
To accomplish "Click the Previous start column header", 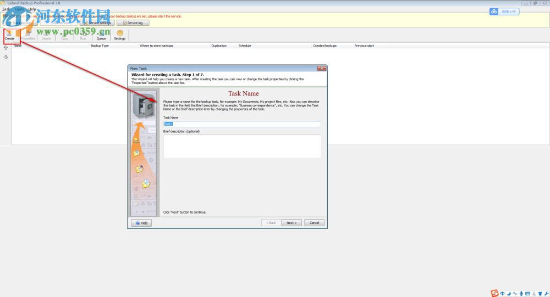I will (x=364, y=46).
